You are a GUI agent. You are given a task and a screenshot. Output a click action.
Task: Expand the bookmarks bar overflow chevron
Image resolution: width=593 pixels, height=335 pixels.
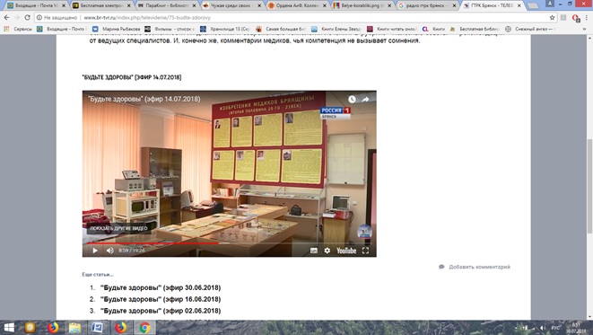point(584,29)
